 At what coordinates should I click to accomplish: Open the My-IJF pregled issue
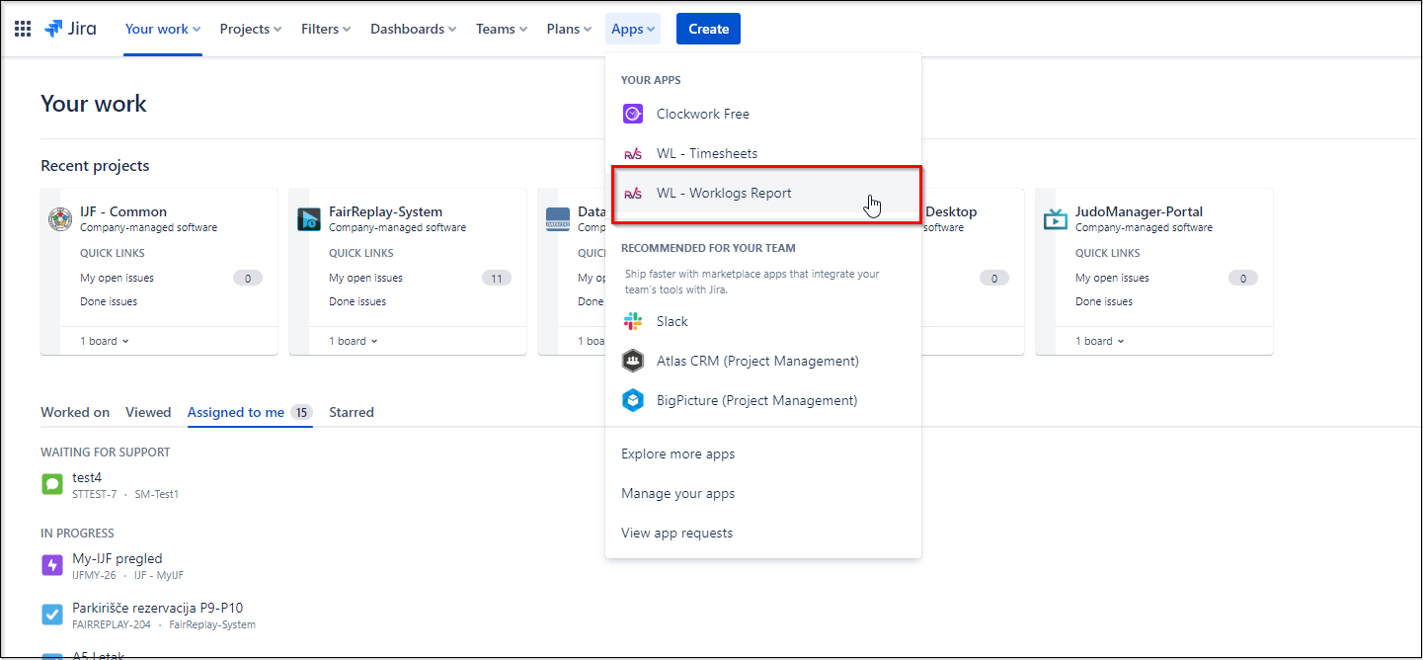[118, 558]
